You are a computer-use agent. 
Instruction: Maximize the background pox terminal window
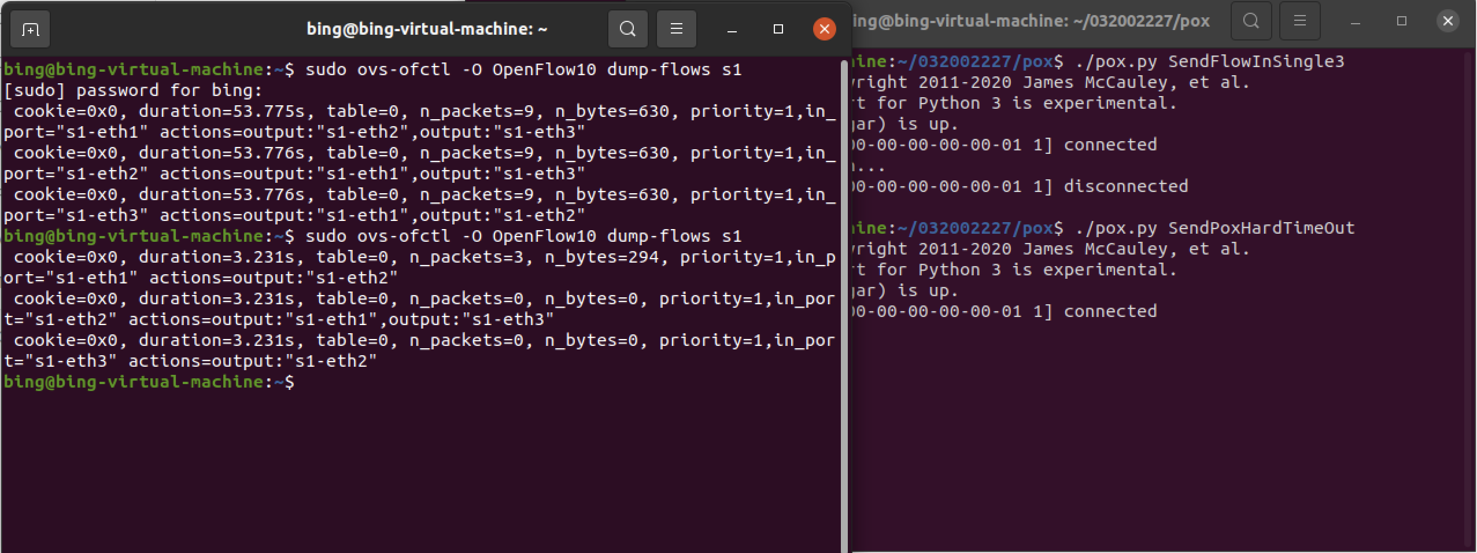tap(1401, 21)
